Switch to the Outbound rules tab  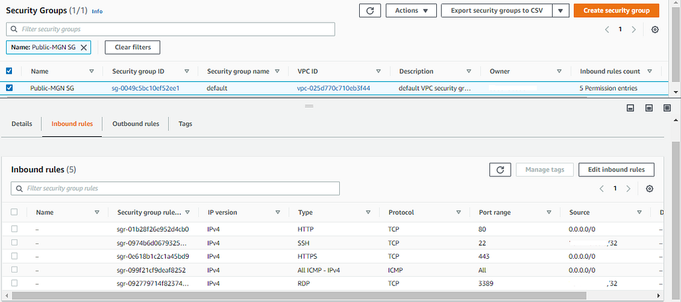click(136, 124)
